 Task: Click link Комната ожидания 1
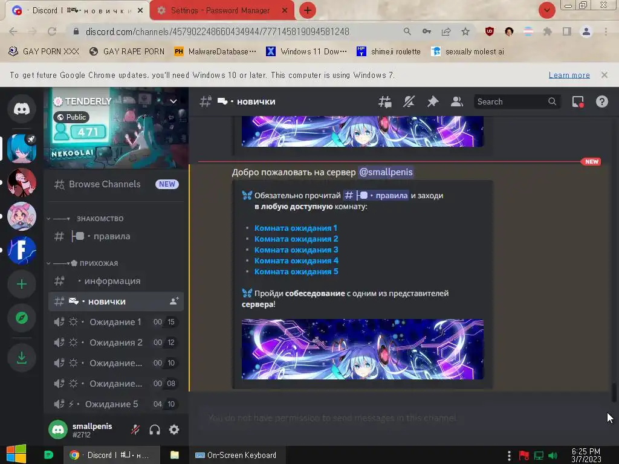tap(296, 228)
